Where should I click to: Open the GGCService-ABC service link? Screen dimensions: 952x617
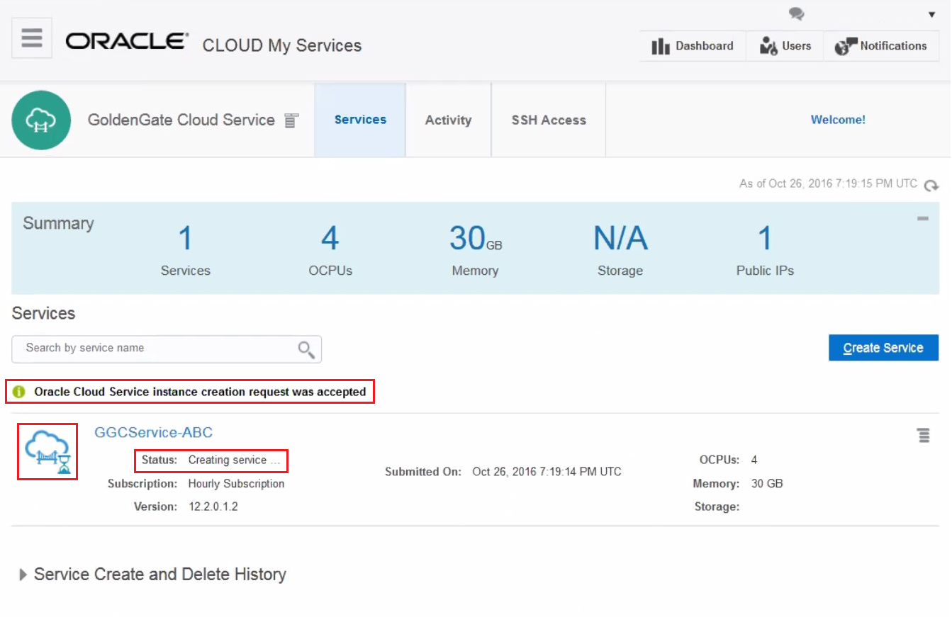[x=153, y=432]
